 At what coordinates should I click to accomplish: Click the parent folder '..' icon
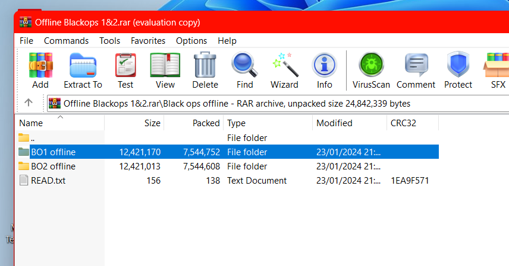(x=23, y=137)
